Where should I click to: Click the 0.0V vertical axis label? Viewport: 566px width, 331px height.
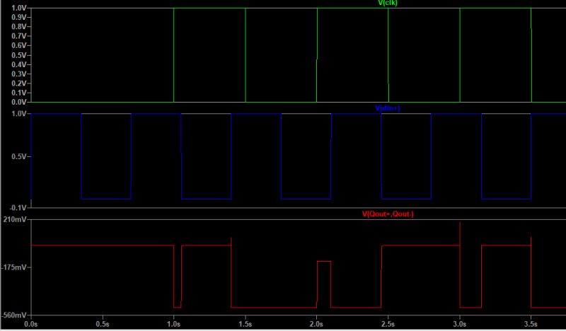click(19, 102)
